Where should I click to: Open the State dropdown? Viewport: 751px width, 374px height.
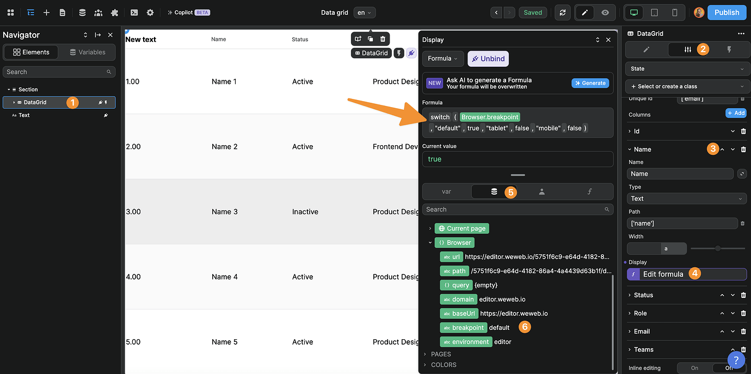pos(687,68)
